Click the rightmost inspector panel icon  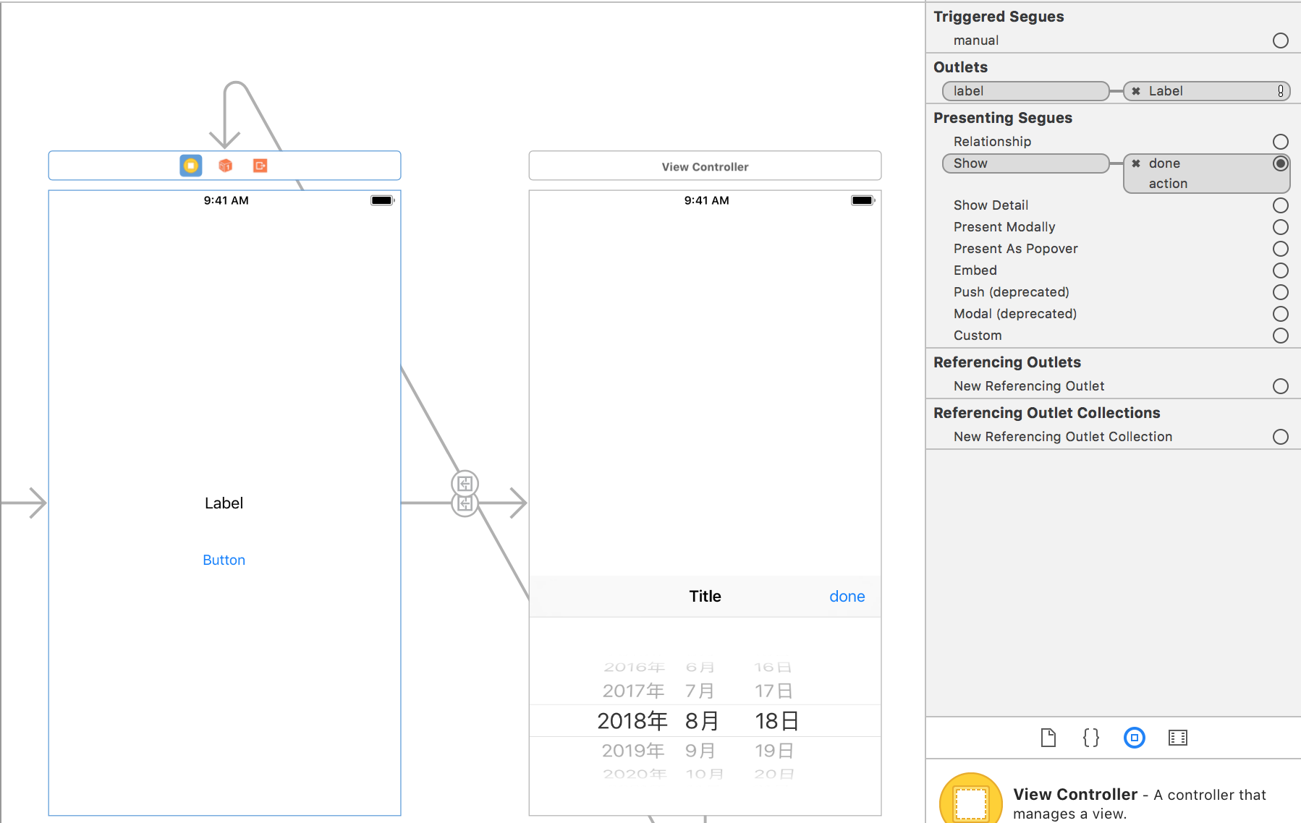[x=1177, y=738]
